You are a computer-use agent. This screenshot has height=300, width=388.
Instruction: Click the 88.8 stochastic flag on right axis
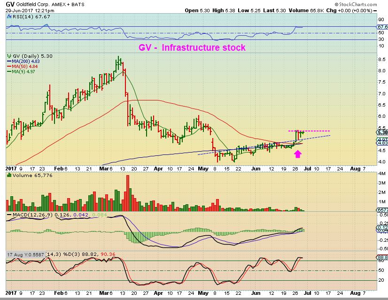pos(382,257)
